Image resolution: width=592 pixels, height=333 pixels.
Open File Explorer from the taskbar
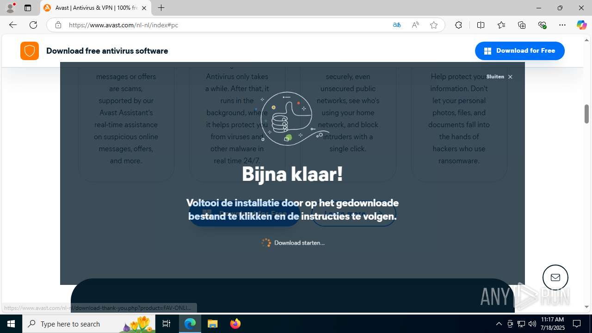click(x=213, y=324)
